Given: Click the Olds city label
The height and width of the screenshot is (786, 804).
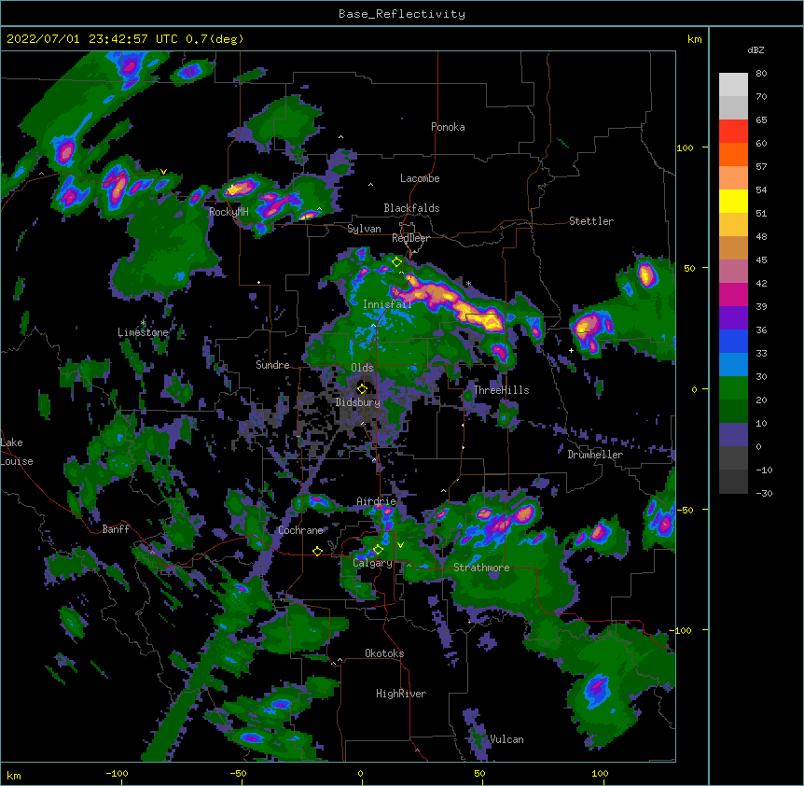Looking at the screenshot, I should (362, 368).
